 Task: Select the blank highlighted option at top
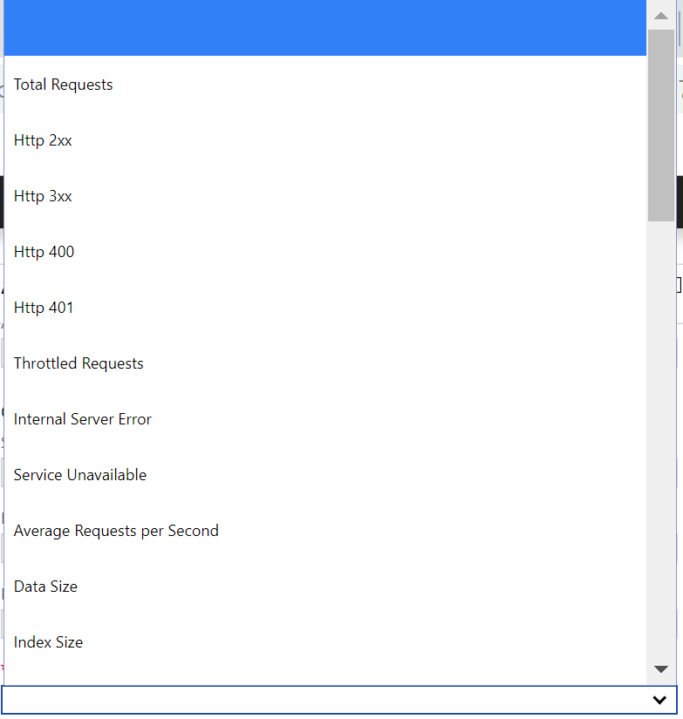click(325, 28)
